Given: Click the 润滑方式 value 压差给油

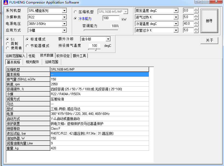Looking at the screenshot, I should pos(100,99).
